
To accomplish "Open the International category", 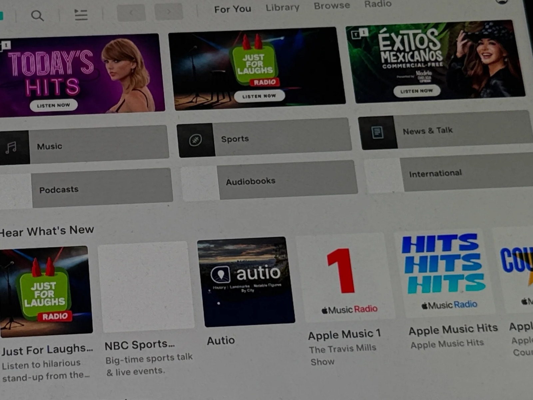I will coord(449,173).
